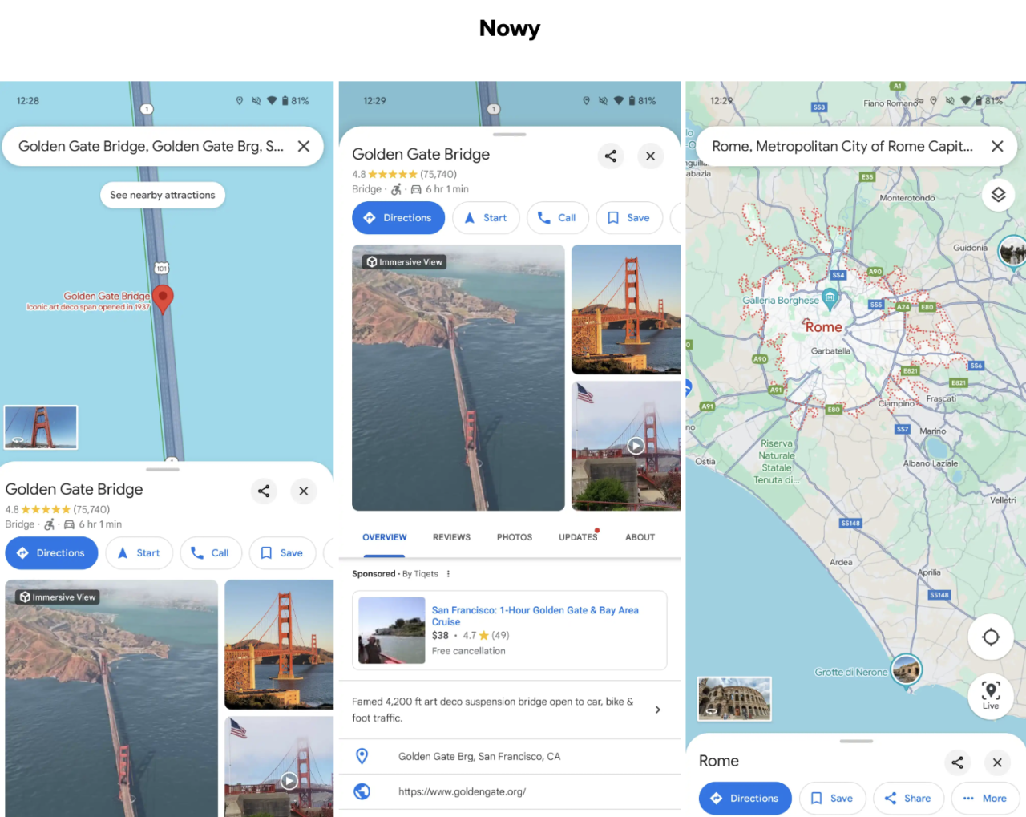Screen dimensions: 1026x817
Task: Open More options in Rome sheet
Action: pos(985,799)
